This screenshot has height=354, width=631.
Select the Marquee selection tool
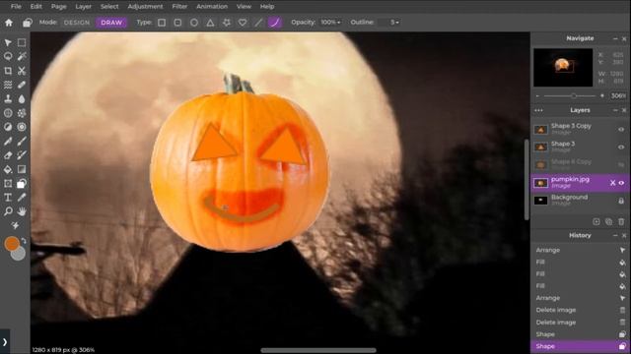(x=22, y=42)
